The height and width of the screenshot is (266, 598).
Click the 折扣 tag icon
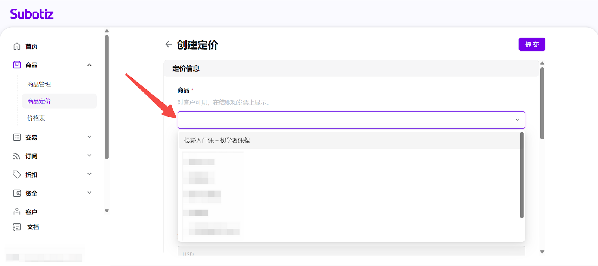pyautogui.click(x=17, y=175)
